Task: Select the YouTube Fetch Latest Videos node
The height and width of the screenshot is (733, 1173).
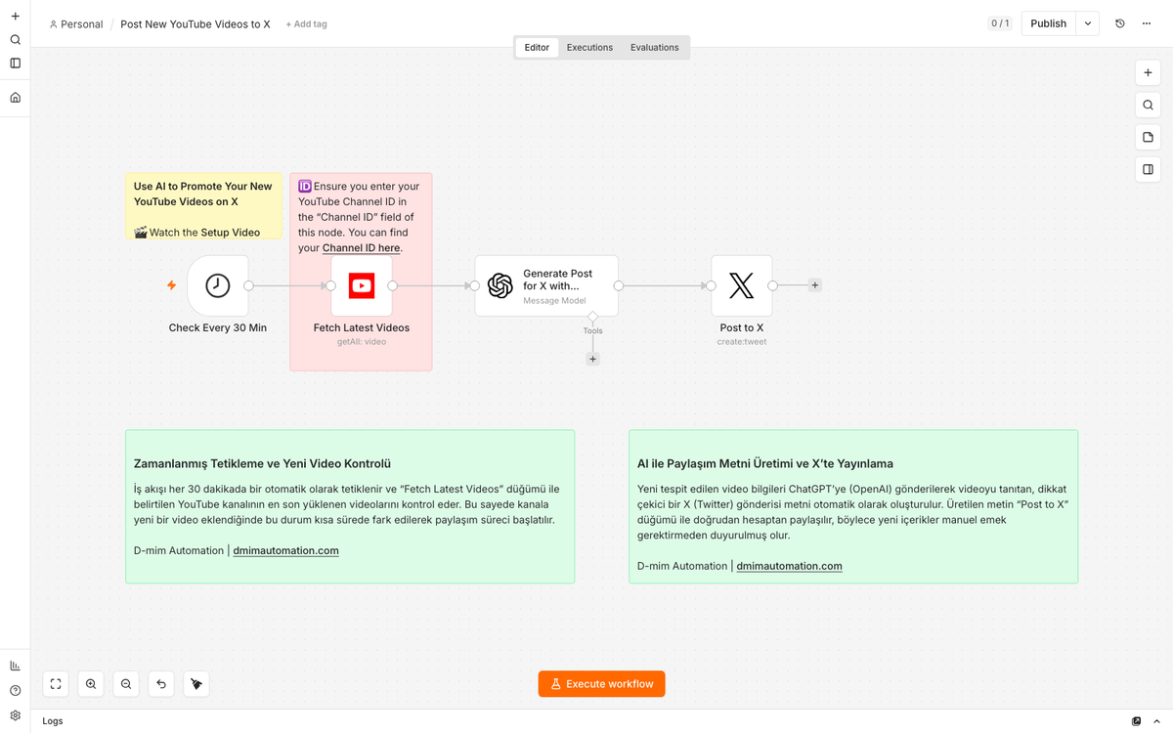Action: point(362,285)
